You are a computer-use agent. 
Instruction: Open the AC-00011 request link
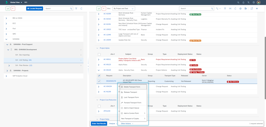(x=107, y=59)
